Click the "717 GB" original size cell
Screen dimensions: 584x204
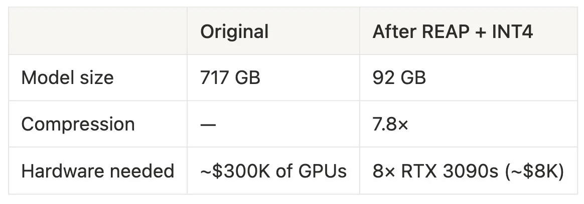(230, 77)
